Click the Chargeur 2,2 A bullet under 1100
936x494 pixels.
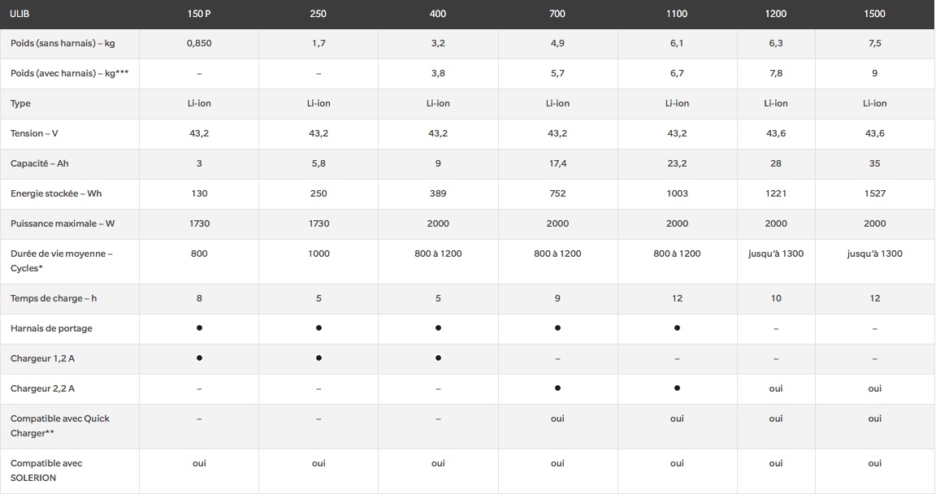677,388
